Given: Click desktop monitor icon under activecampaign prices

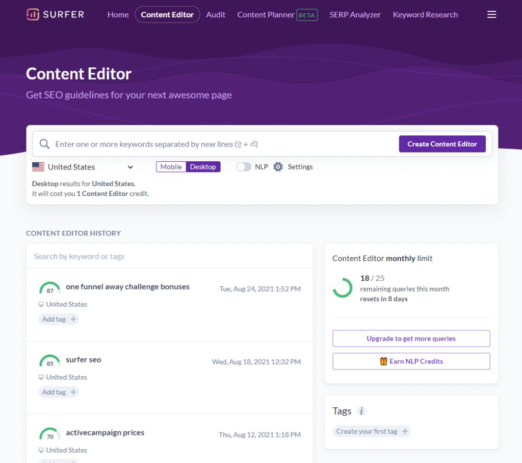Looking at the screenshot, I should click(41, 450).
